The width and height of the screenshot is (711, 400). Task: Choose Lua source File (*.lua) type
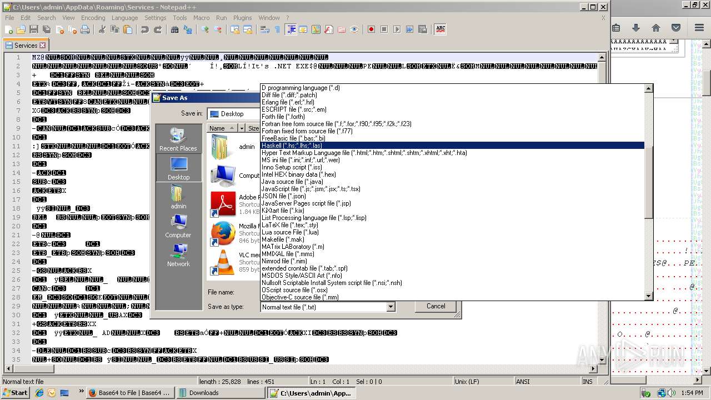(x=452, y=232)
